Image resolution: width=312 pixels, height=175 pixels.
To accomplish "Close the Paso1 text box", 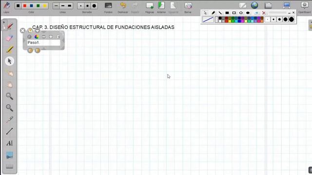I will [x=22, y=30].
